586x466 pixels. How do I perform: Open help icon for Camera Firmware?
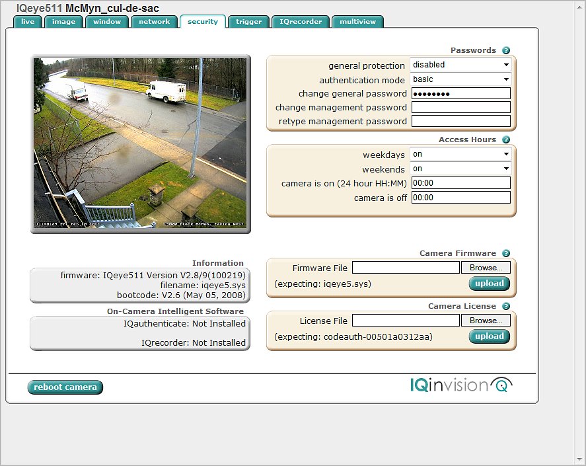click(x=506, y=253)
